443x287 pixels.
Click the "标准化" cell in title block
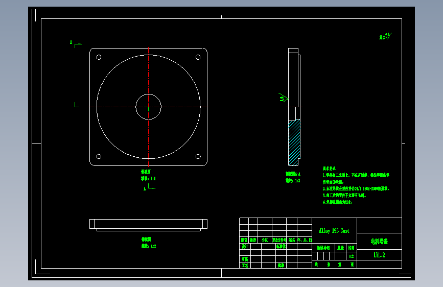(x=281, y=246)
